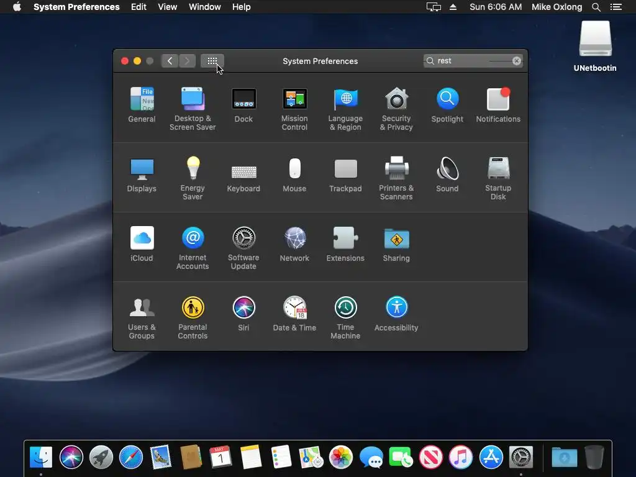
Task: Open FaceTime from the Dock
Action: point(401,457)
